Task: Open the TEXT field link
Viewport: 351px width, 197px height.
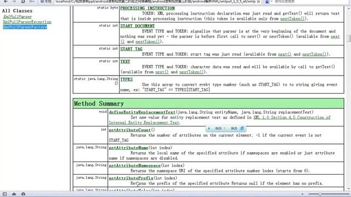Action: (x=125, y=61)
